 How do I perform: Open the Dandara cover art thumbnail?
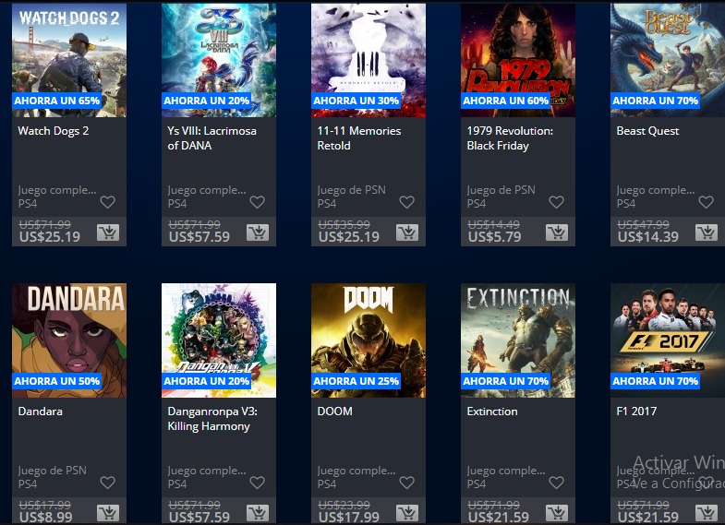click(x=69, y=340)
